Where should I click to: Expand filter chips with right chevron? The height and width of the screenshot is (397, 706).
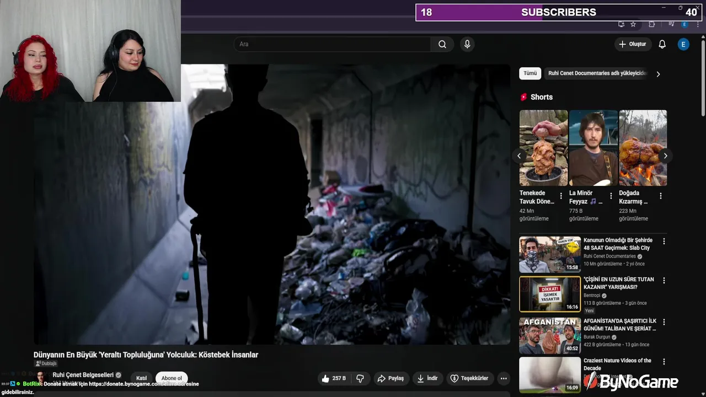point(658,74)
